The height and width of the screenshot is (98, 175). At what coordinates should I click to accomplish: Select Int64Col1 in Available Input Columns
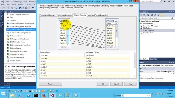tap(63, 26)
